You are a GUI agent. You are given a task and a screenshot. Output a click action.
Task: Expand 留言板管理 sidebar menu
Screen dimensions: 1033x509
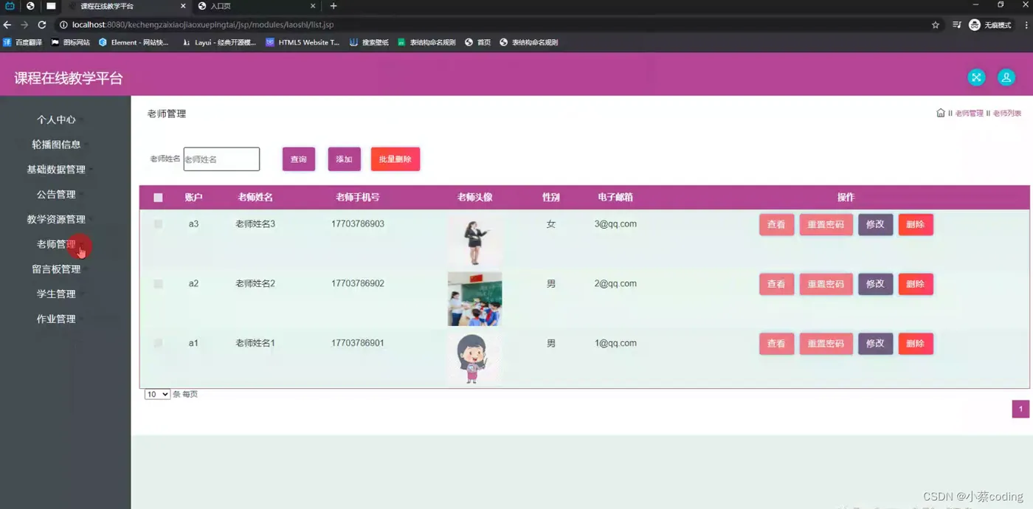point(57,269)
